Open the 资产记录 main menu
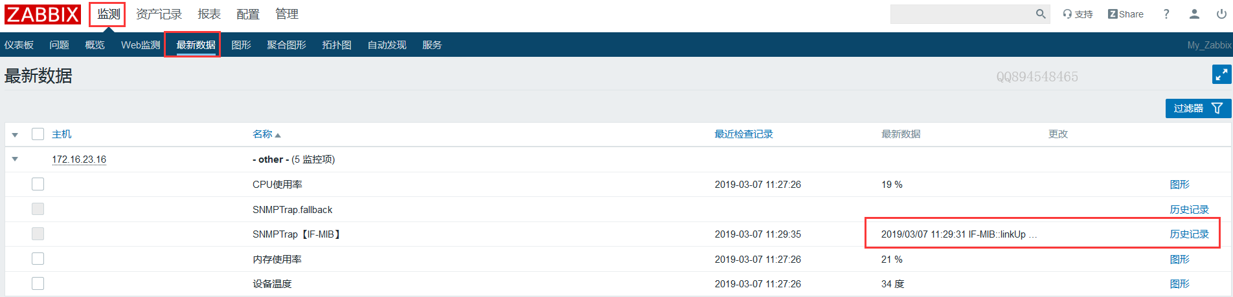This screenshot has width=1233, height=297. pyautogui.click(x=159, y=14)
